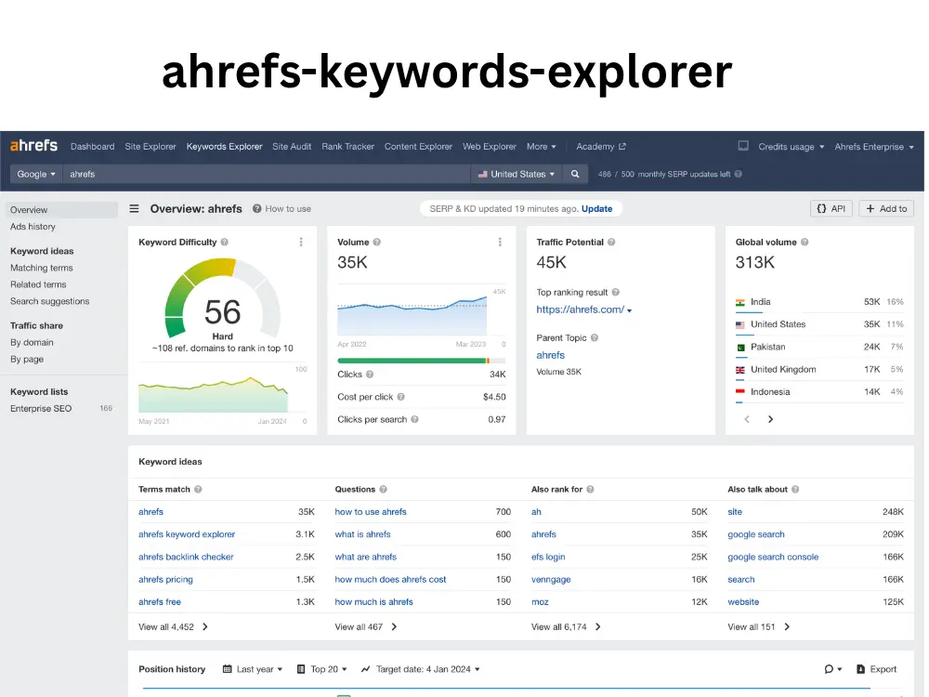The image size is (929, 697).
Task: Click the Also talk about help icon
Action: point(795,490)
